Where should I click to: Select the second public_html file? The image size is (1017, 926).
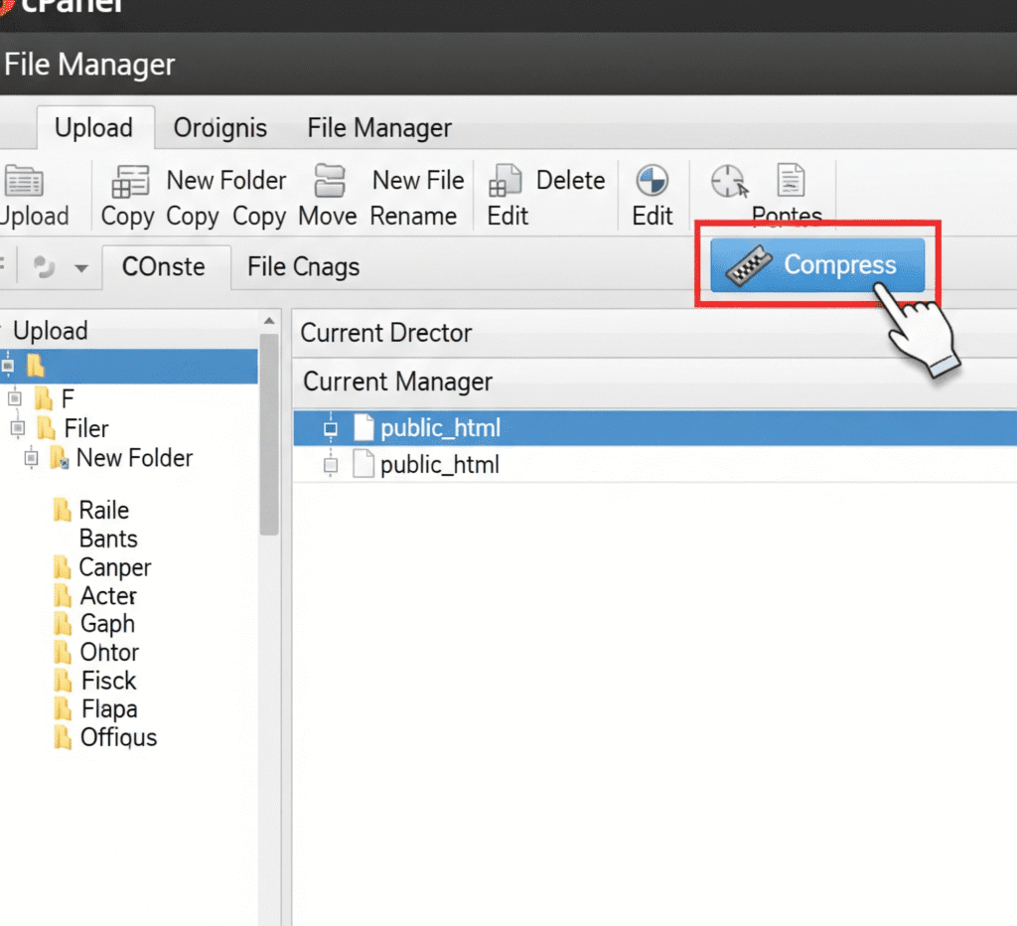[655, 465]
